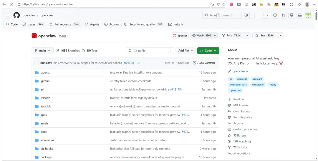Expand the Star lists dropdown arrow
The image size is (318, 161).
[281, 36]
